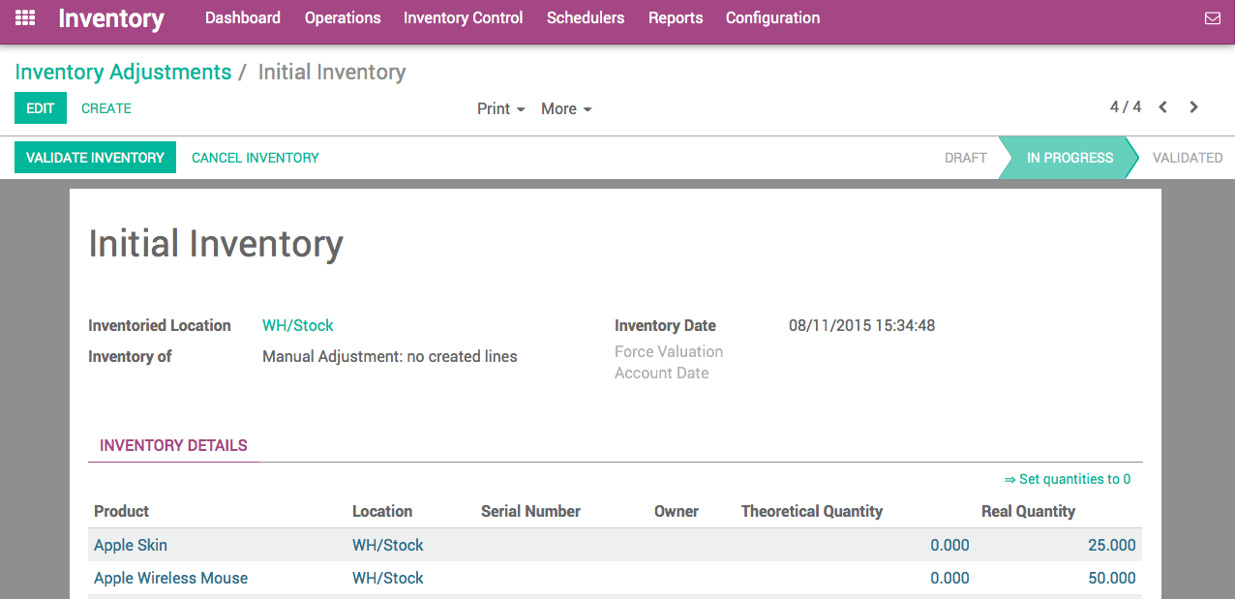The image size is (1235, 599).
Task: Open the Print dropdown
Action: 499,108
